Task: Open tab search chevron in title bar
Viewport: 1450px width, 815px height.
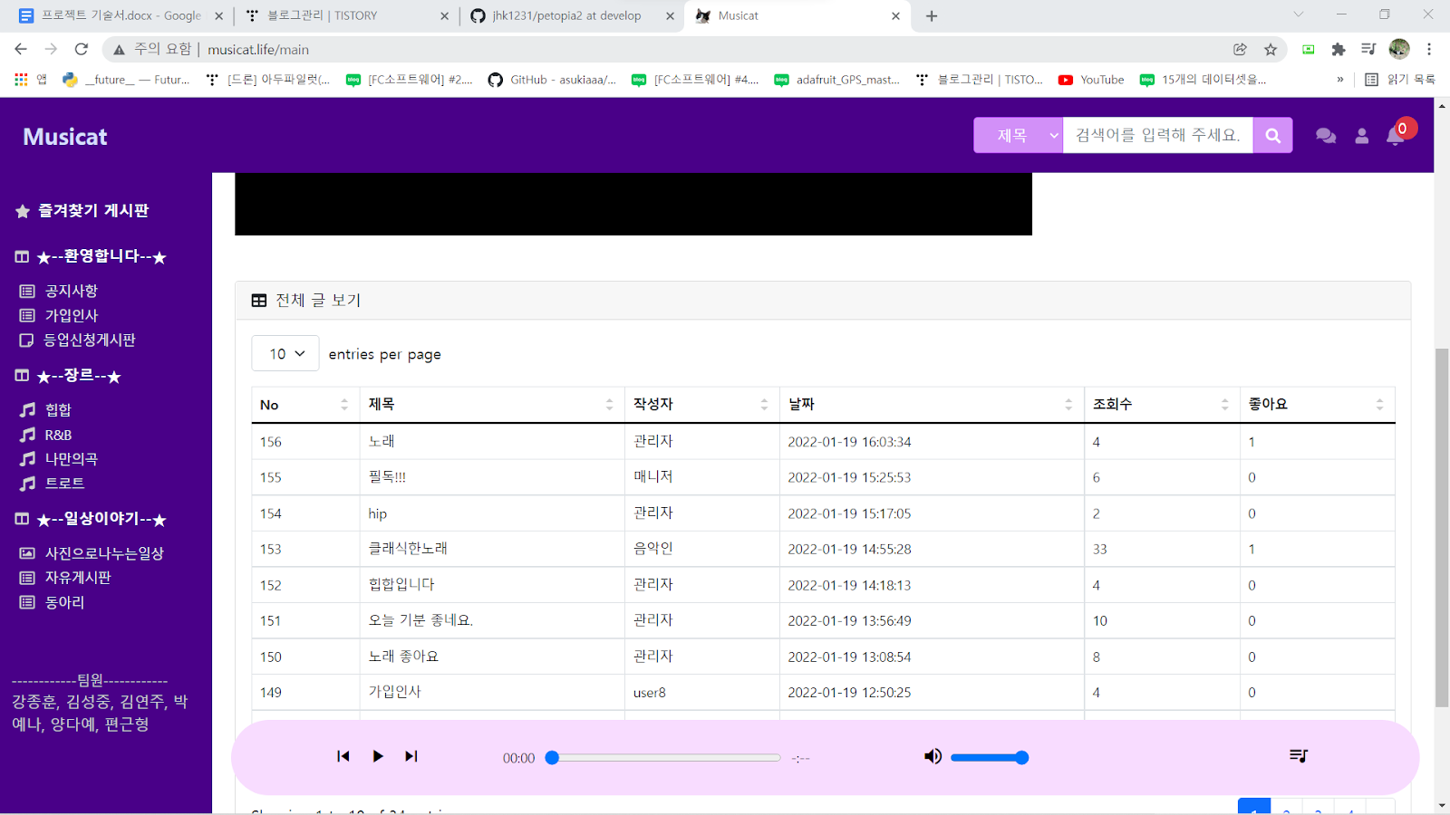Action: pos(1299,14)
